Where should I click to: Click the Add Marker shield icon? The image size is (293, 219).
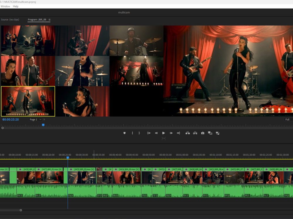coord(124,133)
